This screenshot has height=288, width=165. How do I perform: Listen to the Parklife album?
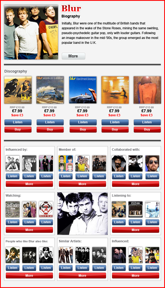[18, 122]
